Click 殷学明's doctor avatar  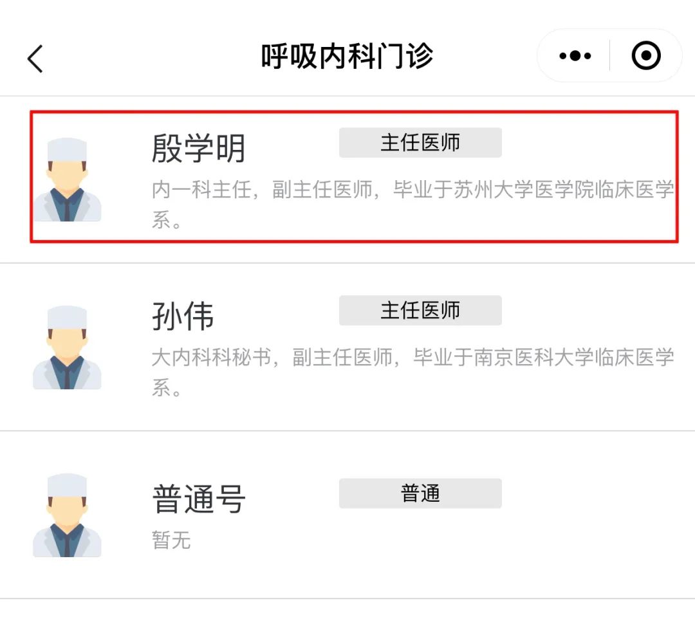(67, 180)
